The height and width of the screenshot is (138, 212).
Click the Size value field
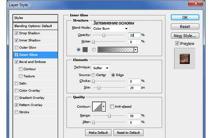[x=134, y=88]
